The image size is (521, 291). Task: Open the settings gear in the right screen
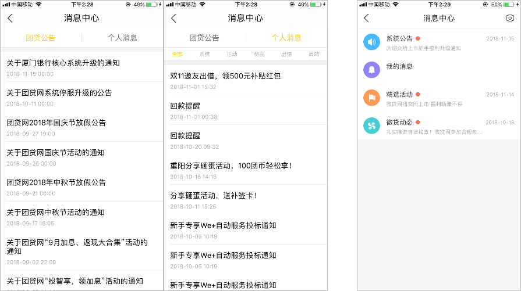[x=510, y=18]
